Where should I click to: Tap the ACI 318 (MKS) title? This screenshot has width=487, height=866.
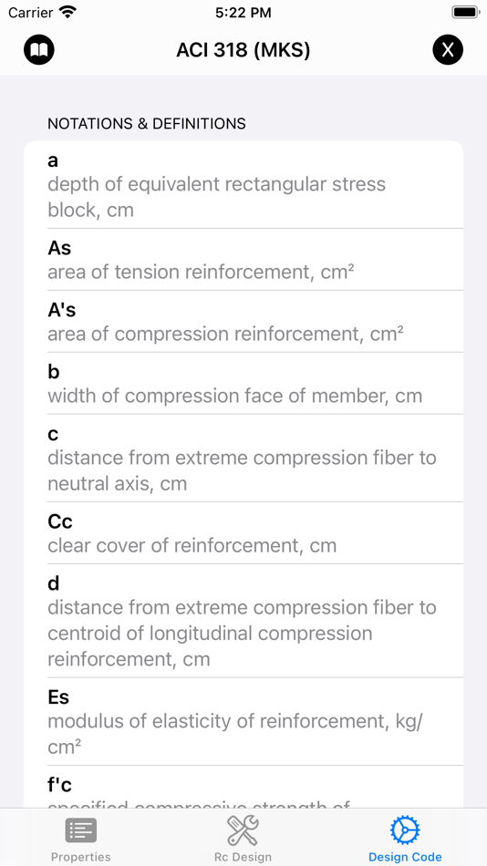click(243, 50)
